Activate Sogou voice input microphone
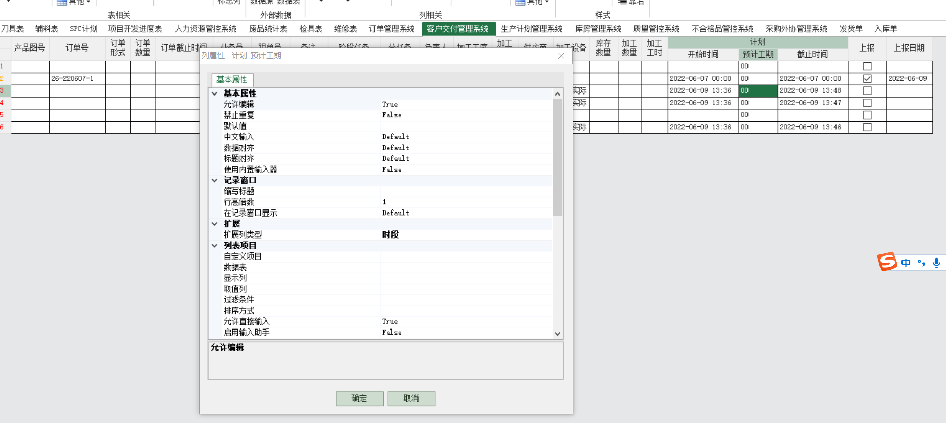The width and height of the screenshot is (946, 423). (x=936, y=263)
